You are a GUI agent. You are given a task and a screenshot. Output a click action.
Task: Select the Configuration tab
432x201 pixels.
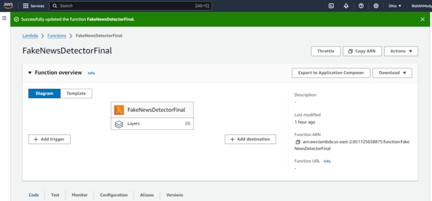[114, 195]
